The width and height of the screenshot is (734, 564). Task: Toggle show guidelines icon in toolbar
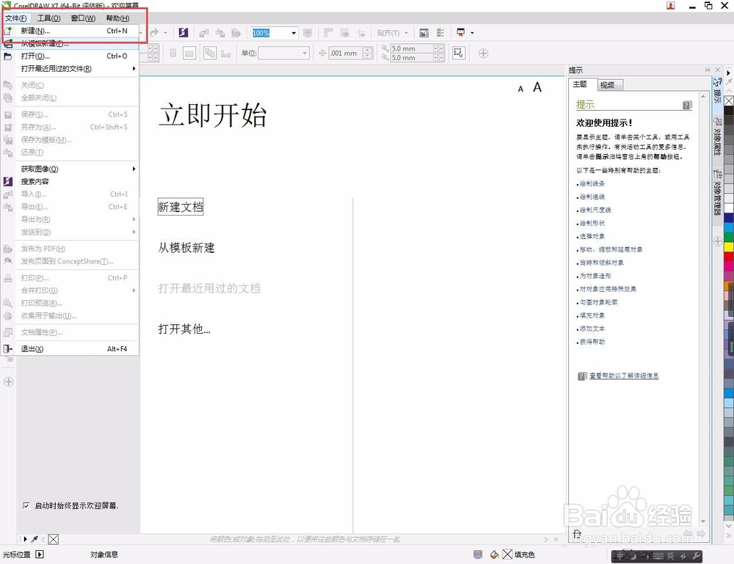(360, 33)
